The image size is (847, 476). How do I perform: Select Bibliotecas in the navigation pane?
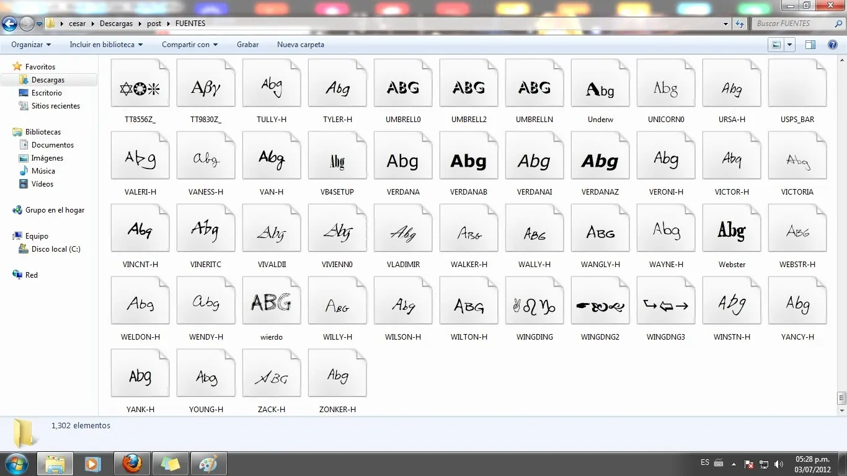[43, 132]
